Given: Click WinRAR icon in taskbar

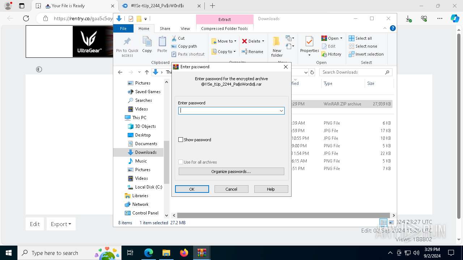Looking at the screenshot, I should click(x=201, y=253).
